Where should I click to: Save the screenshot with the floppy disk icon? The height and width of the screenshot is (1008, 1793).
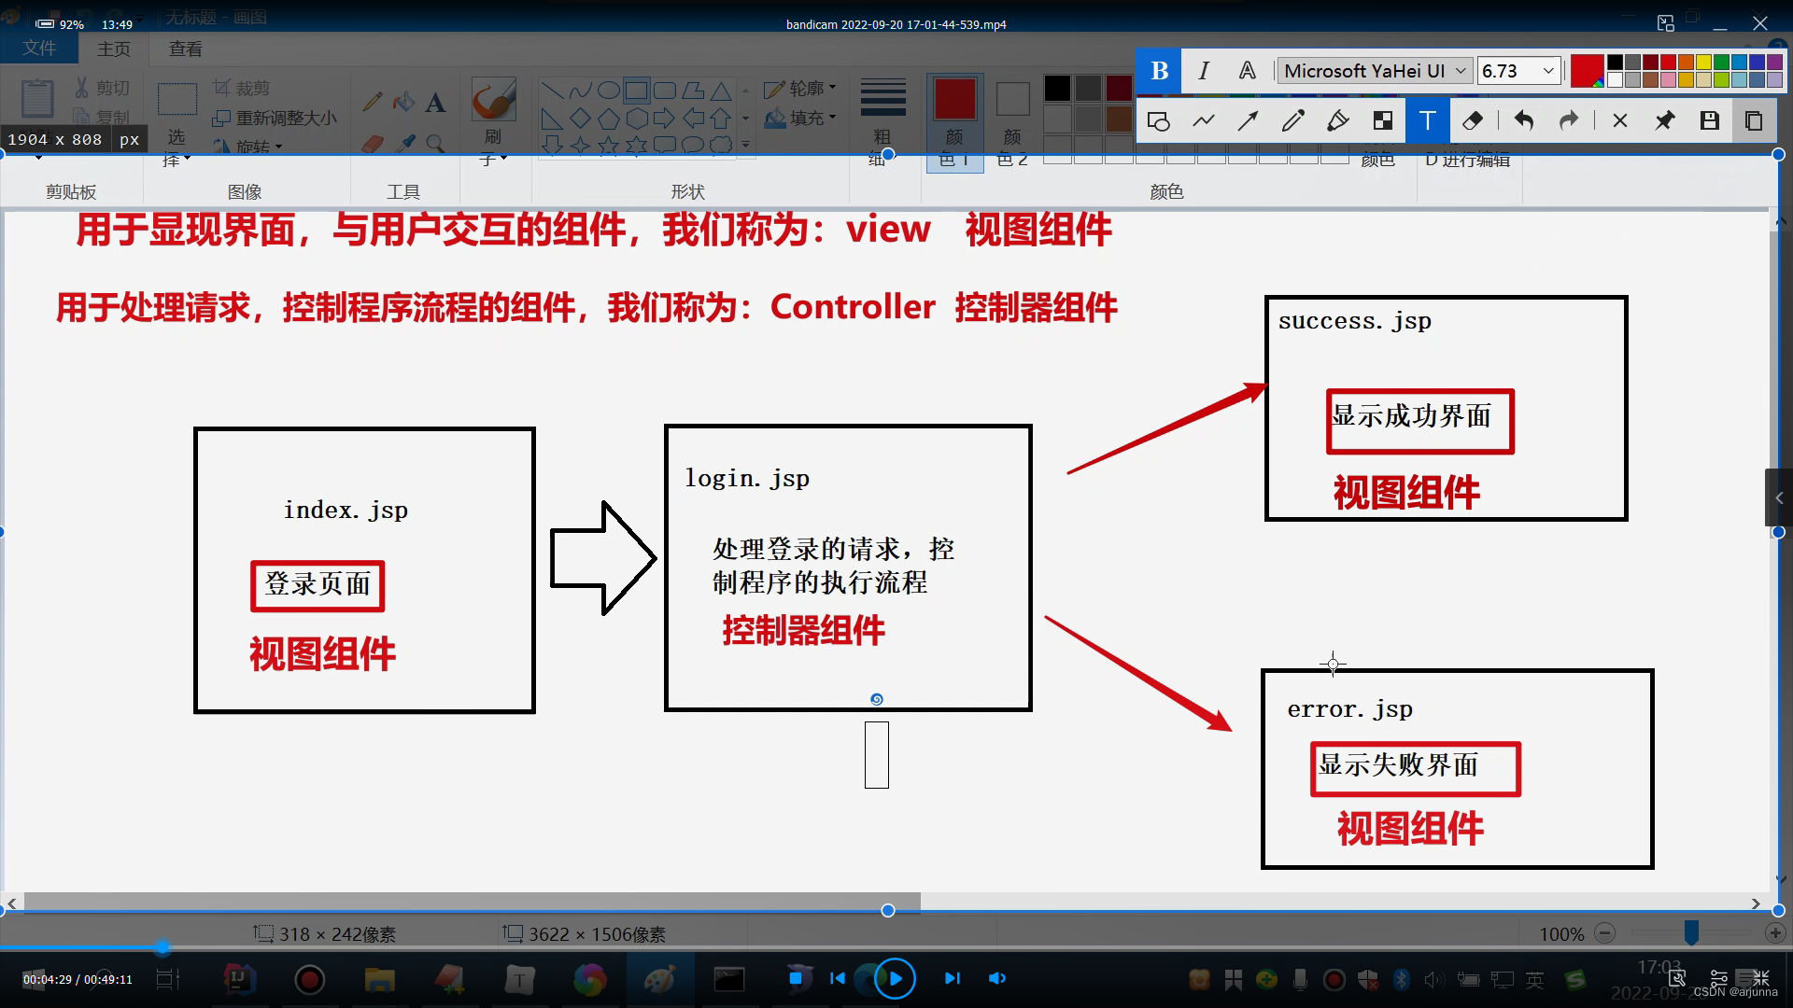pyautogui.click(x=1710, y=120)
